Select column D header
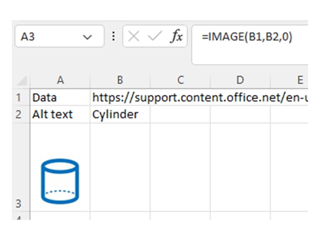Image resolution: width=320 pixels, height=240 pixels. (240, 80)
